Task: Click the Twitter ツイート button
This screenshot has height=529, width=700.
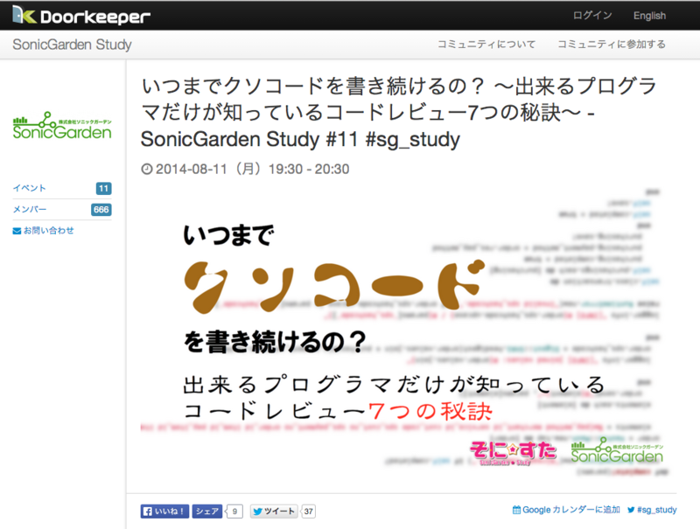Action: pos(274,512)
